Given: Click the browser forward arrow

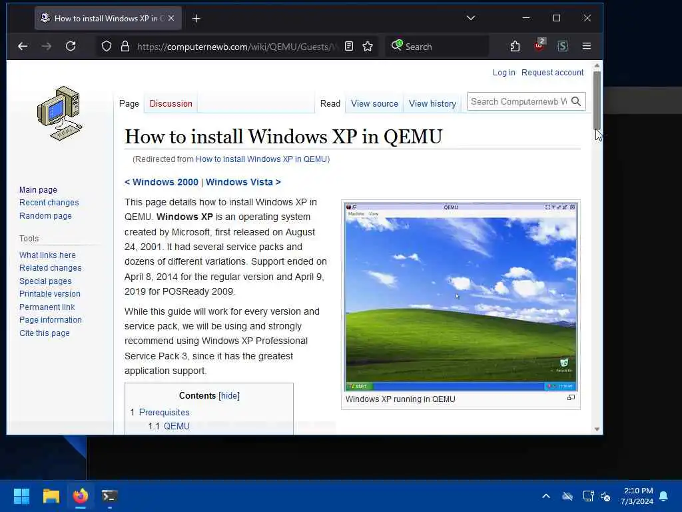Looking at the screenshot, I should (x=47, y=46).
